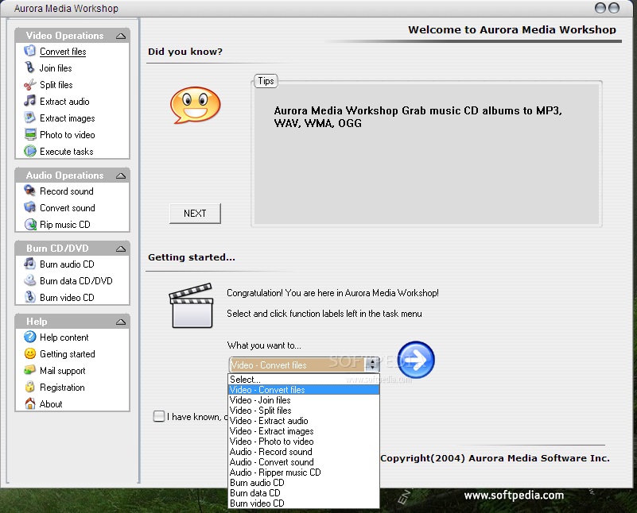Collapse the Video Operations panel
This screenshot has height=513, width=637.
(x=121, y=36)
